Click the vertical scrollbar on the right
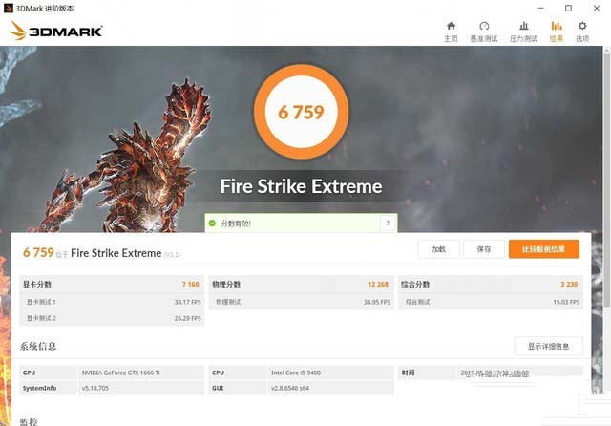 607,180
